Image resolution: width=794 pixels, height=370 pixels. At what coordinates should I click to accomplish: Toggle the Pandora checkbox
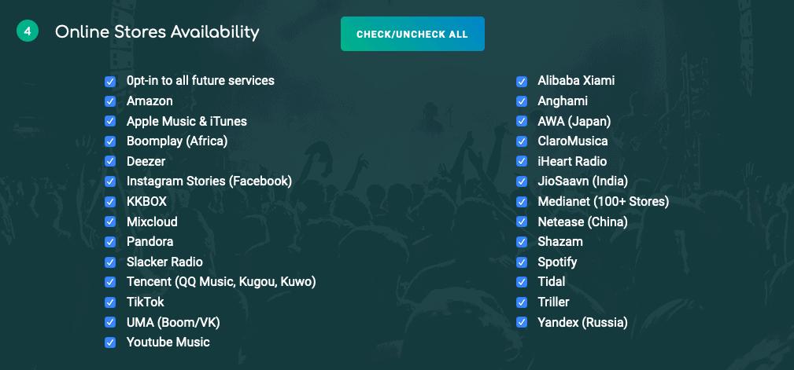coord(110,242)
